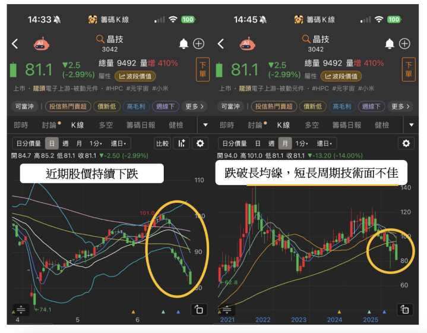Switch to the 籌碼日報 tab in the 14:33 screen
This screenshot has width=427, height=333.
tap(141, 125)
